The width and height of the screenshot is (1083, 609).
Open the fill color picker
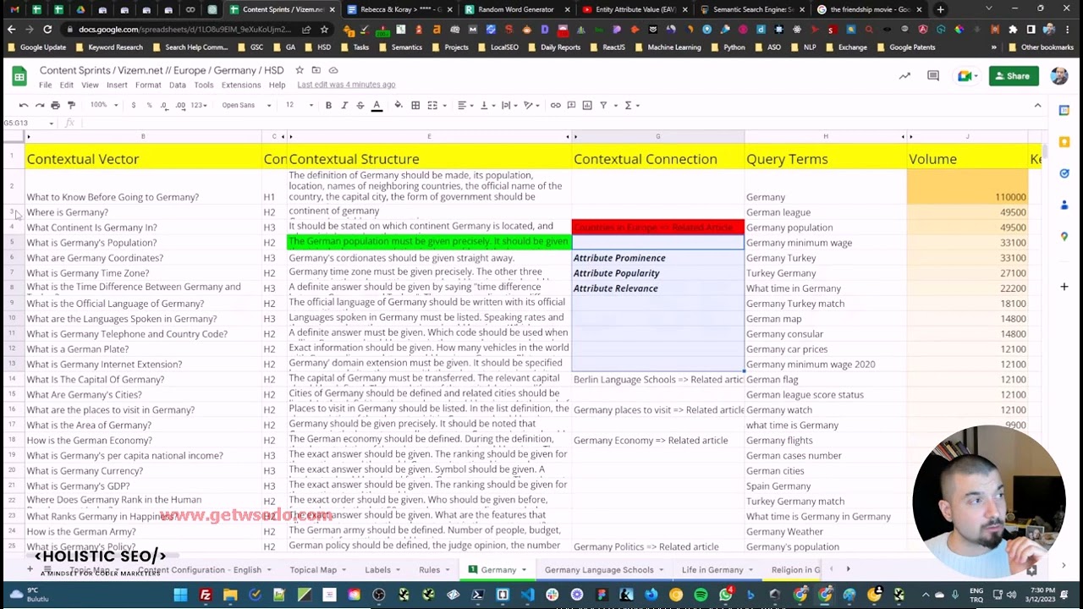397,105
